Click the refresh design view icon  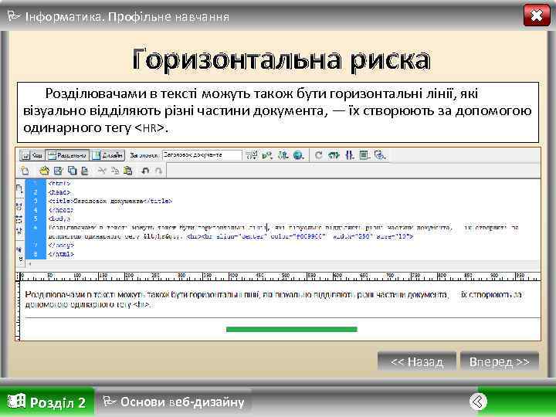click(x=318, y=155)
